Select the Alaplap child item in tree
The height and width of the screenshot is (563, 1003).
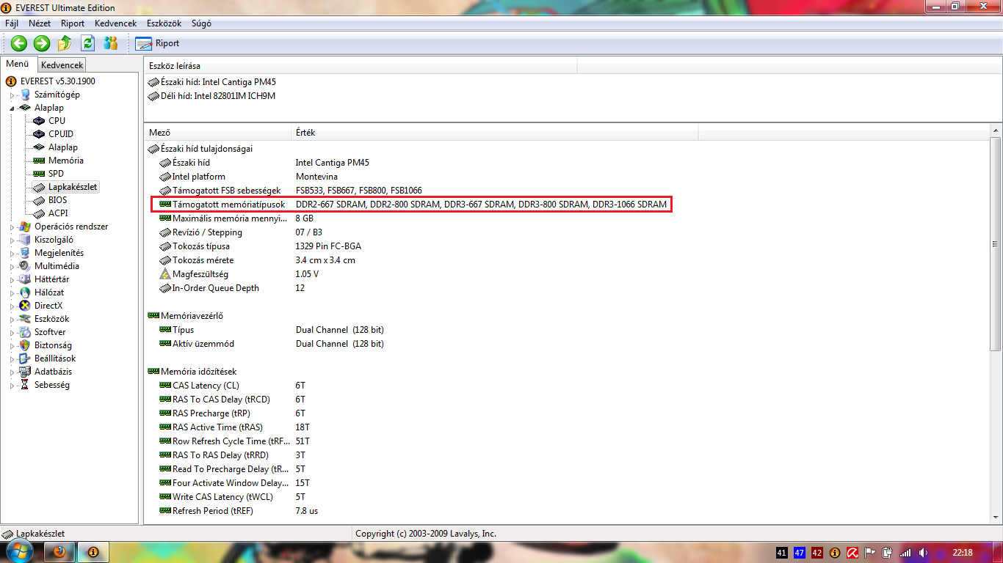pyautogui.click(x=63, y=147)
